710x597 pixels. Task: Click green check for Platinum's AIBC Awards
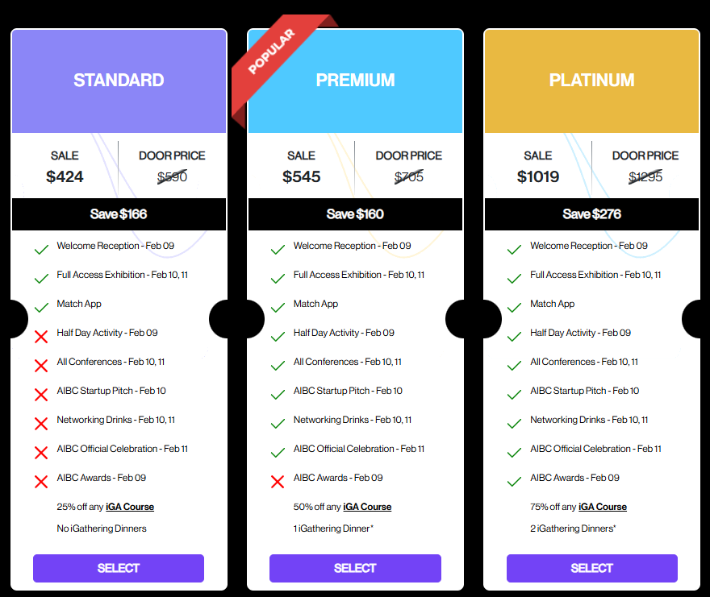point(514,481)
